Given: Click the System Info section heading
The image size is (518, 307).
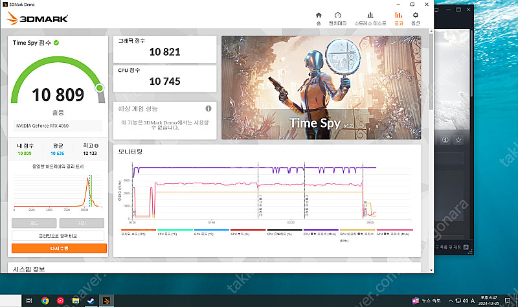Looking at the screenshot, I should pyautogui.click(x=28, y=269).
